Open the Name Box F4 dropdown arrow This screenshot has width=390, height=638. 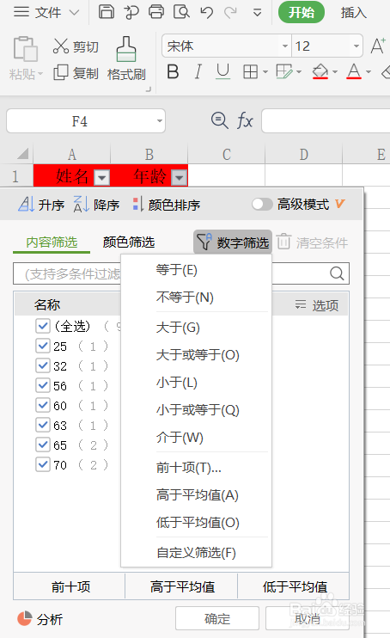[x=160, y=121]
